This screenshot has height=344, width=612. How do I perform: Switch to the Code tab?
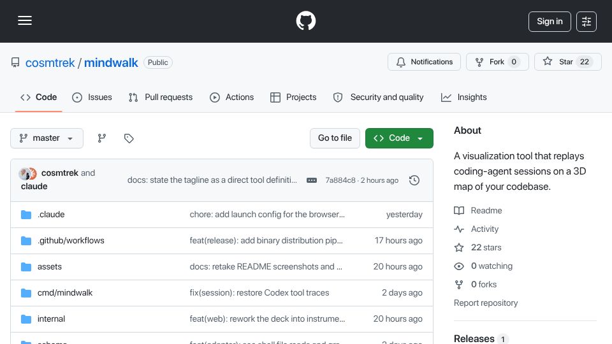[39, 97]
